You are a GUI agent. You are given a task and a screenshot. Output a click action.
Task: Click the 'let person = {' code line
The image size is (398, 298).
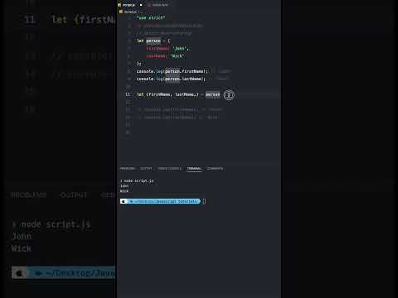click(153, 41)
